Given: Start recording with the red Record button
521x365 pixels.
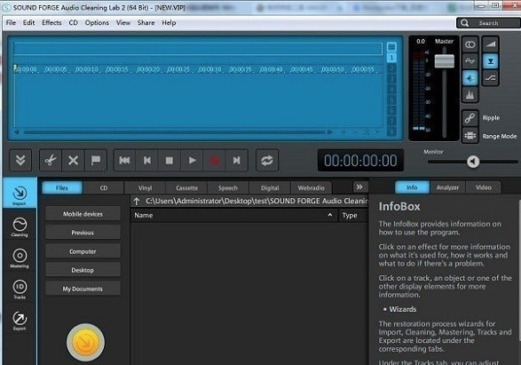Looking at the screenshot, I should click(214, 161).
